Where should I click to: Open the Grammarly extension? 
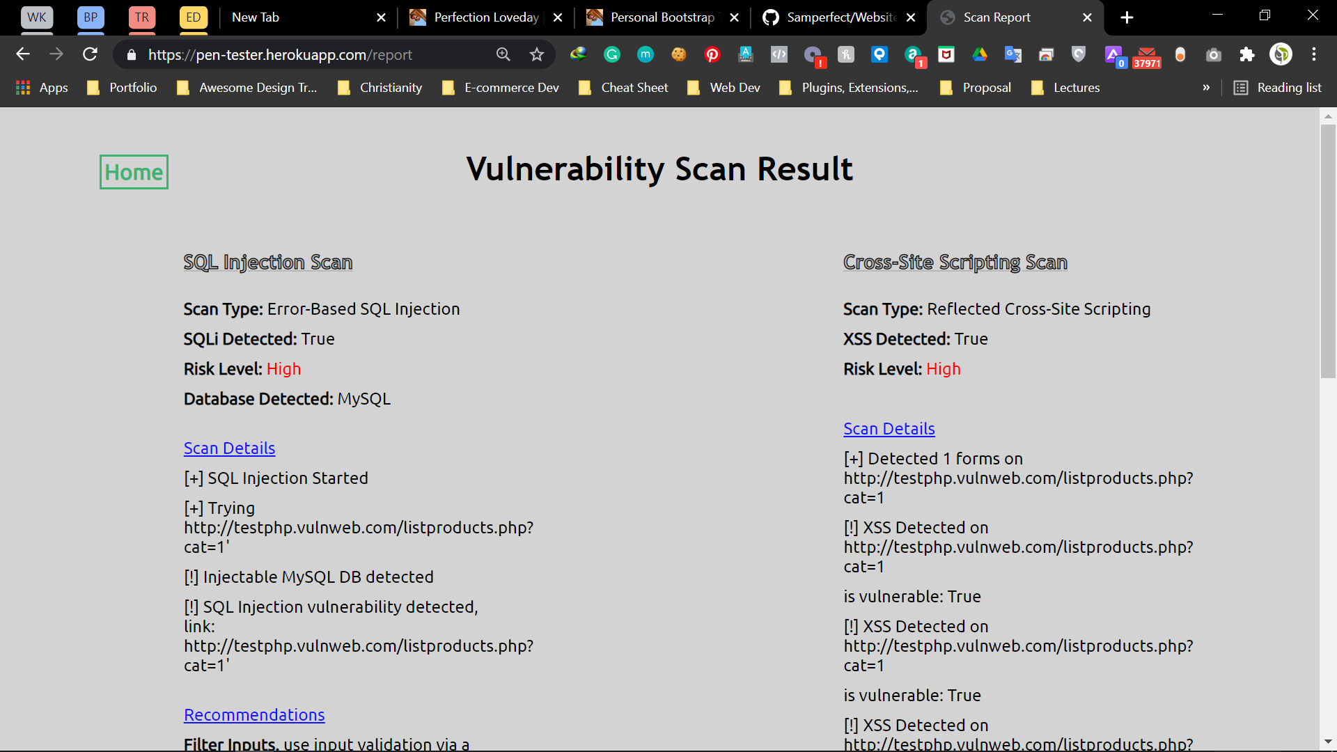[612, 54]
